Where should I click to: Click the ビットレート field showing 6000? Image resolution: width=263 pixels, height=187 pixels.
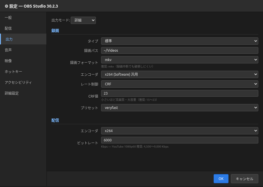[179, 140]
